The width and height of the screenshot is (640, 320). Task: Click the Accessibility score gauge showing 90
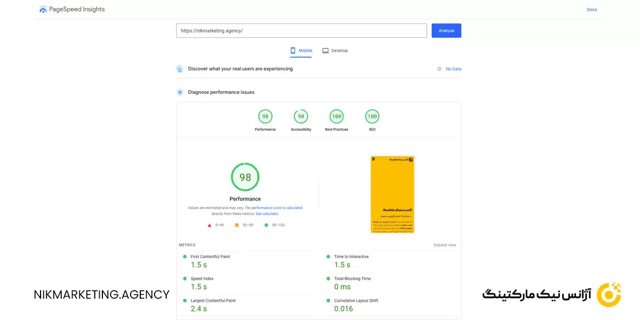pyautogui.click(x=301, y=116)
